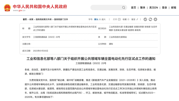Image resolution: width=179 pixels, height=101 pixels.
Task: Share via the Qzone star icon
Action: point(155,19)
